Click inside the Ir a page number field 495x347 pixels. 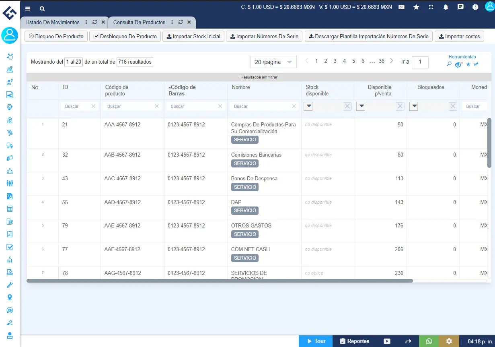coord(420,62)
